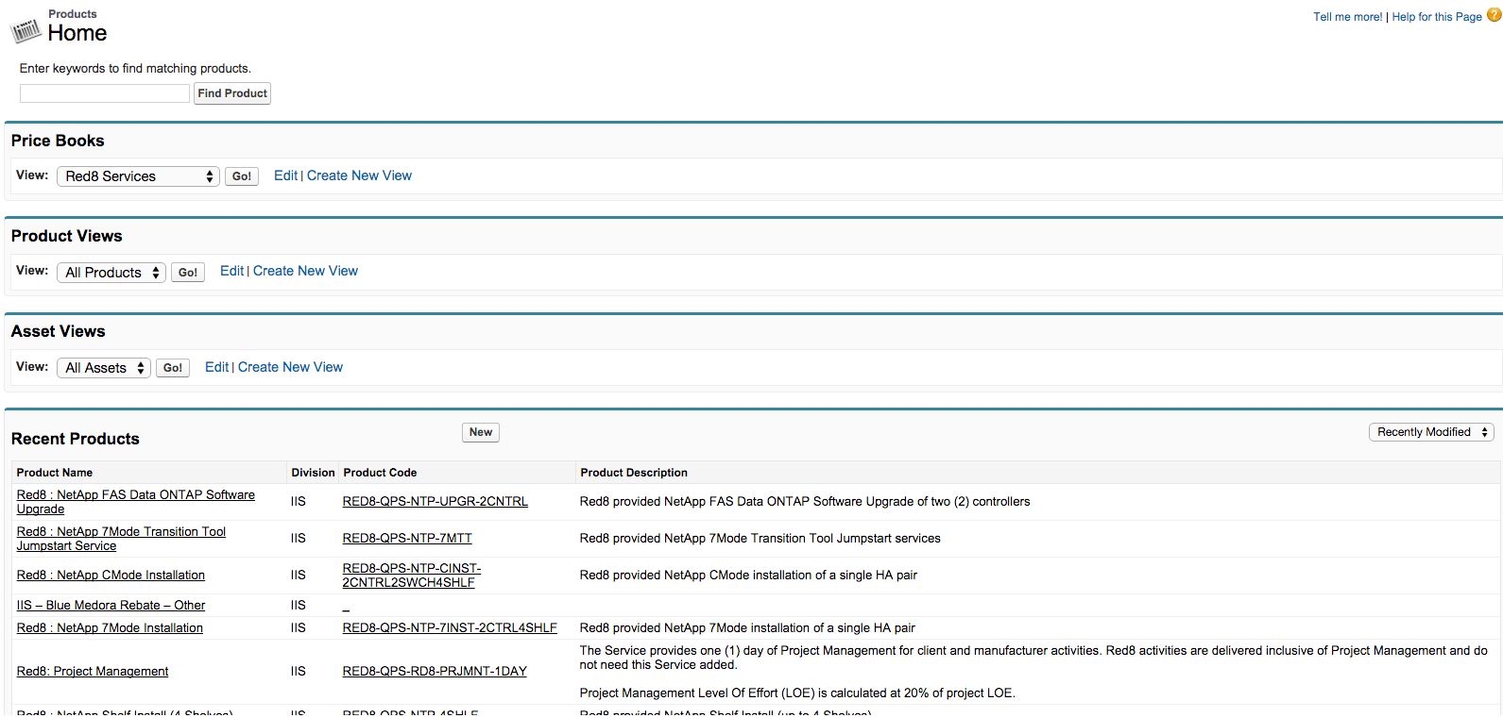Click Edit link in Product Views
Screen dimensions: 1503x718
tap(232, 271)
